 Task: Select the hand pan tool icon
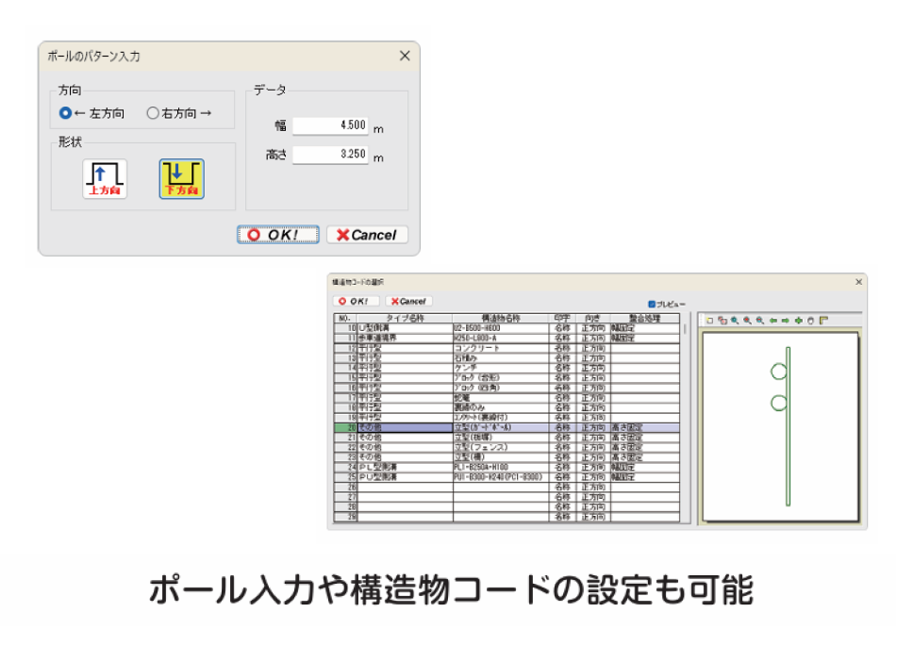(810, 321)
